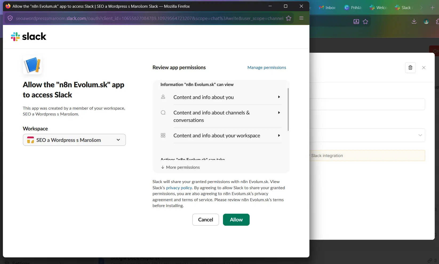Click the workspace icon beside SEO a Wordpress
The image size is (439, 264).
(30, 140)
